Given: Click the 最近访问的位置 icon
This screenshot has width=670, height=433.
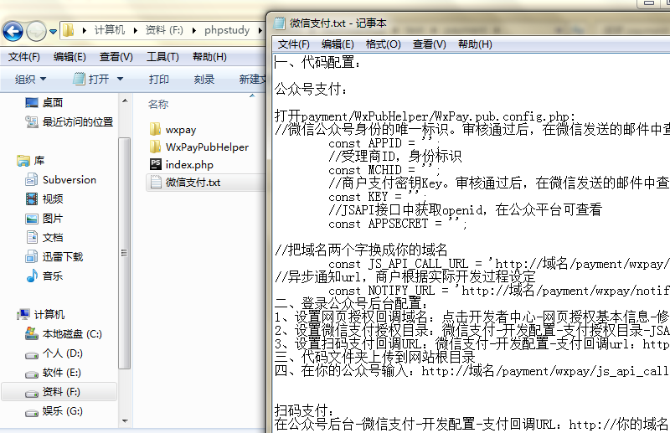Looking at the screenshot, I should click(x=32, y=121).
